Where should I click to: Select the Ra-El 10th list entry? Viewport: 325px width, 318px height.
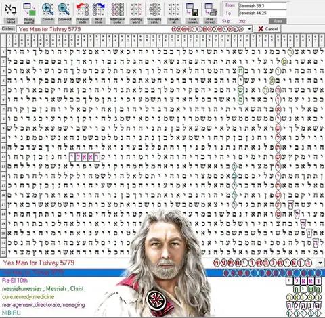click(x=15, y=281)
